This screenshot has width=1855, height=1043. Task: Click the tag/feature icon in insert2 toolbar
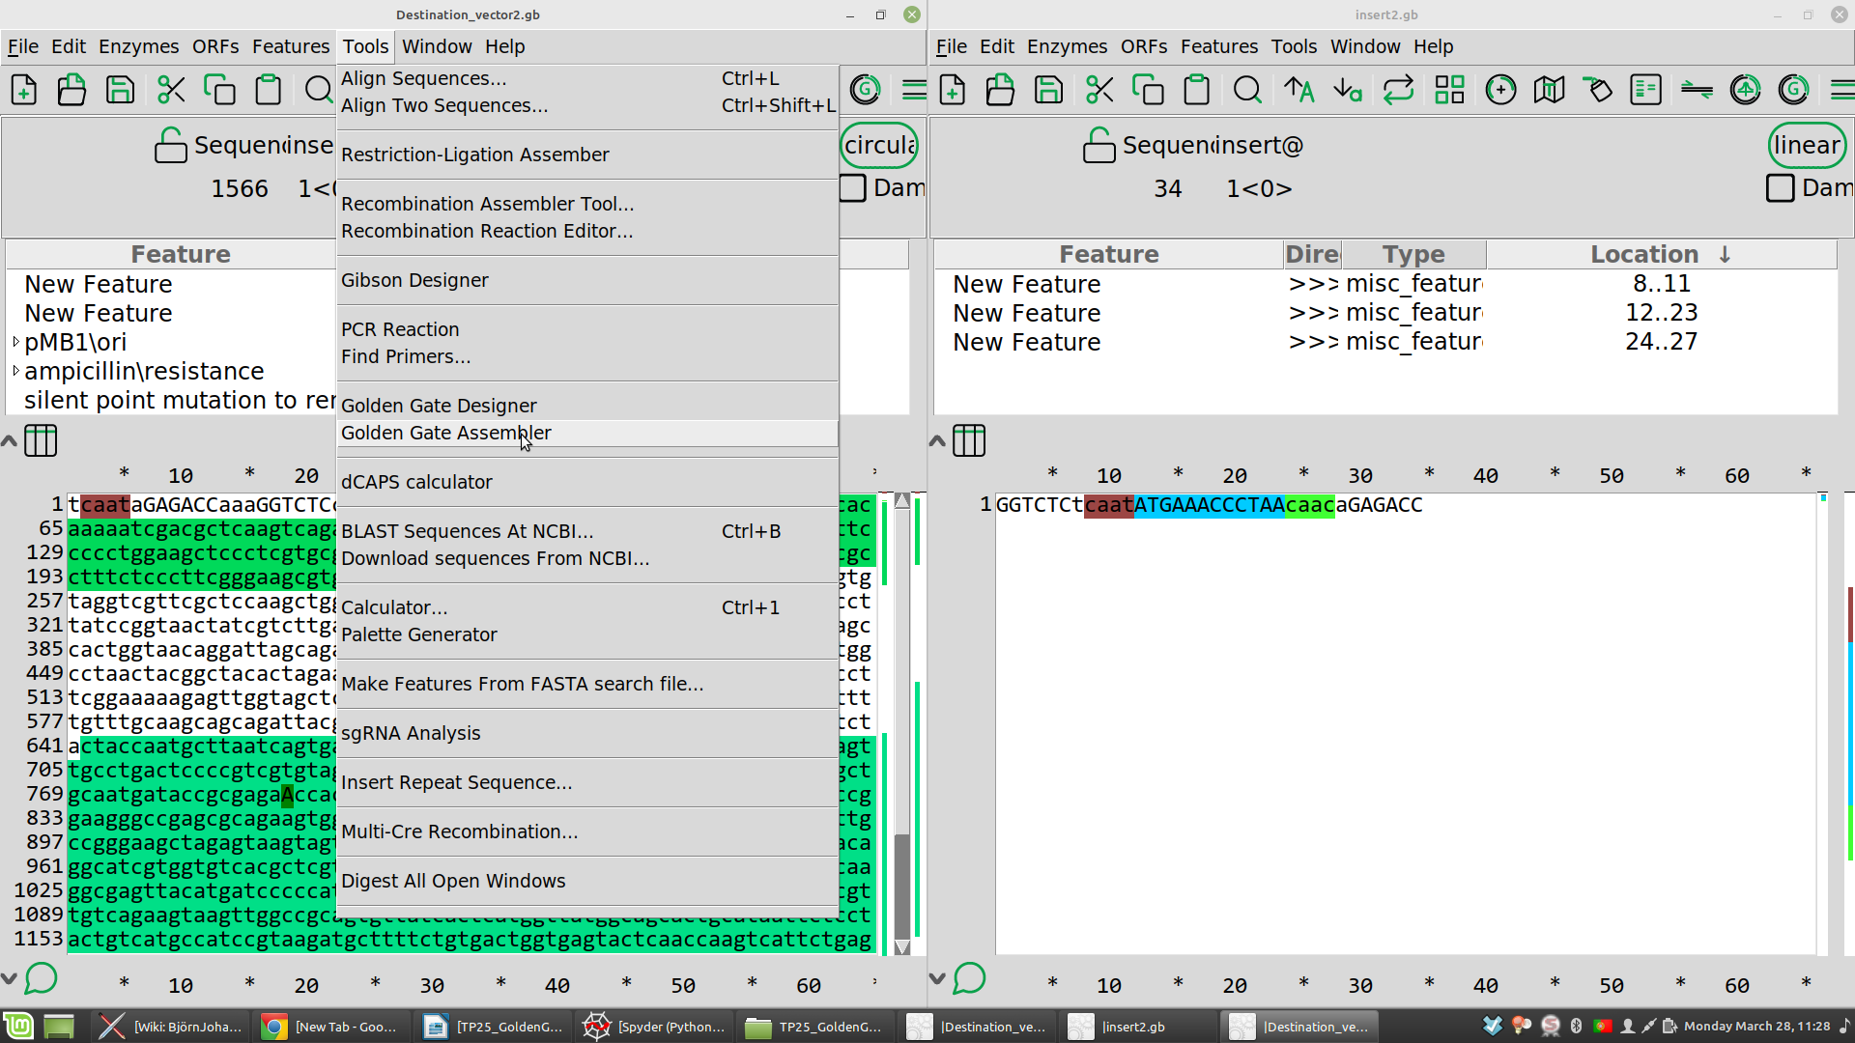pyautogui.click(x=1598, y=90)
